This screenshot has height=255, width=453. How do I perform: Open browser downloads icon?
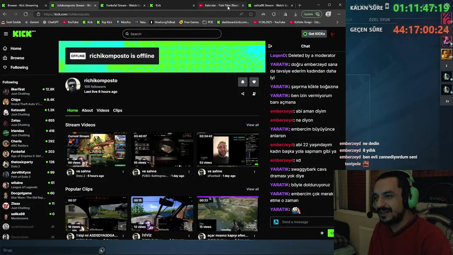click(x=296, y=14)
